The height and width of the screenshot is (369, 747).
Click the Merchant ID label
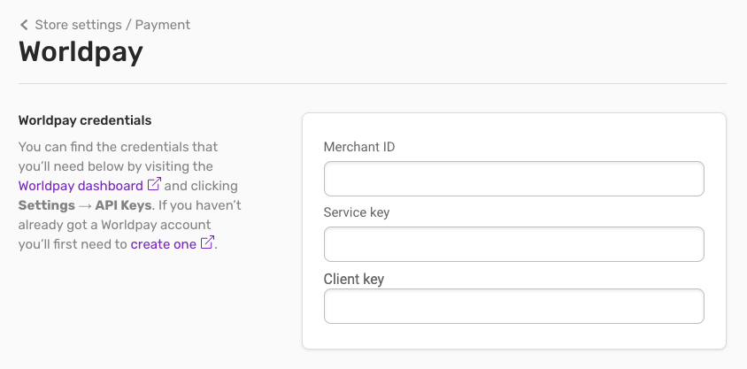click(x=359, y=147)
